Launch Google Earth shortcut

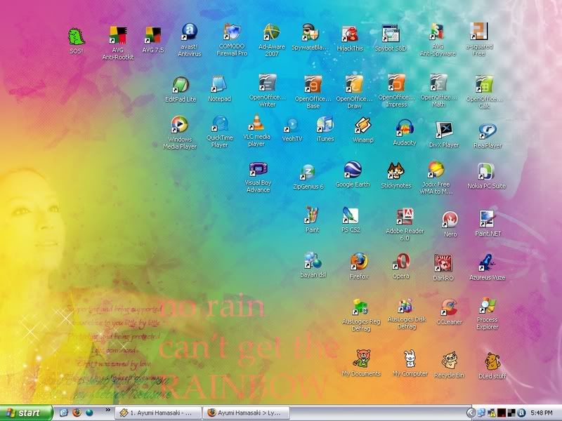[352, 171]
